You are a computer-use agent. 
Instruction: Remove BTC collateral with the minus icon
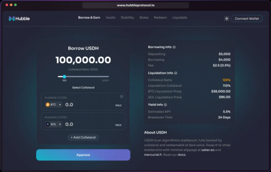click(x=122, y=97)
